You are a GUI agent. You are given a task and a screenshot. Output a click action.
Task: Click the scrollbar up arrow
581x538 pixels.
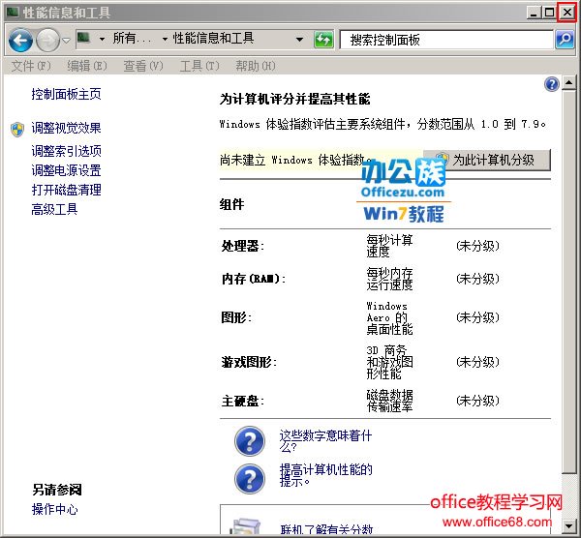568,82
